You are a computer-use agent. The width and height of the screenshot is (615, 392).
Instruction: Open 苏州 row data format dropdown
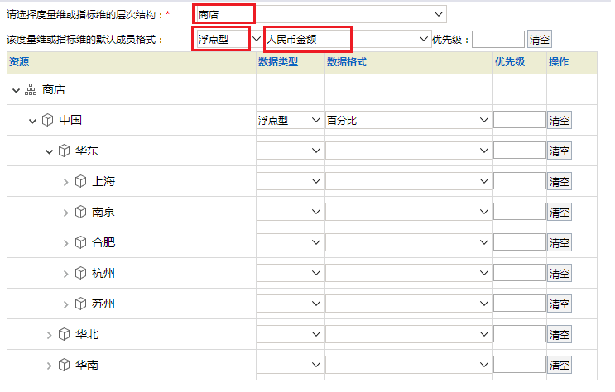click(x=408, y=304)
